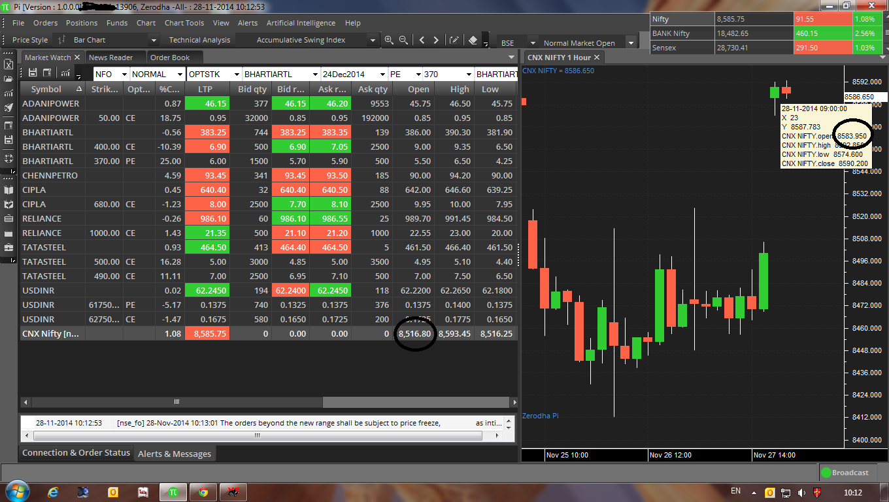889x502 pixels.
Task: Click the crosshair target icon in left sidebar
Action: pyautogui.click(x=8, y=158)
